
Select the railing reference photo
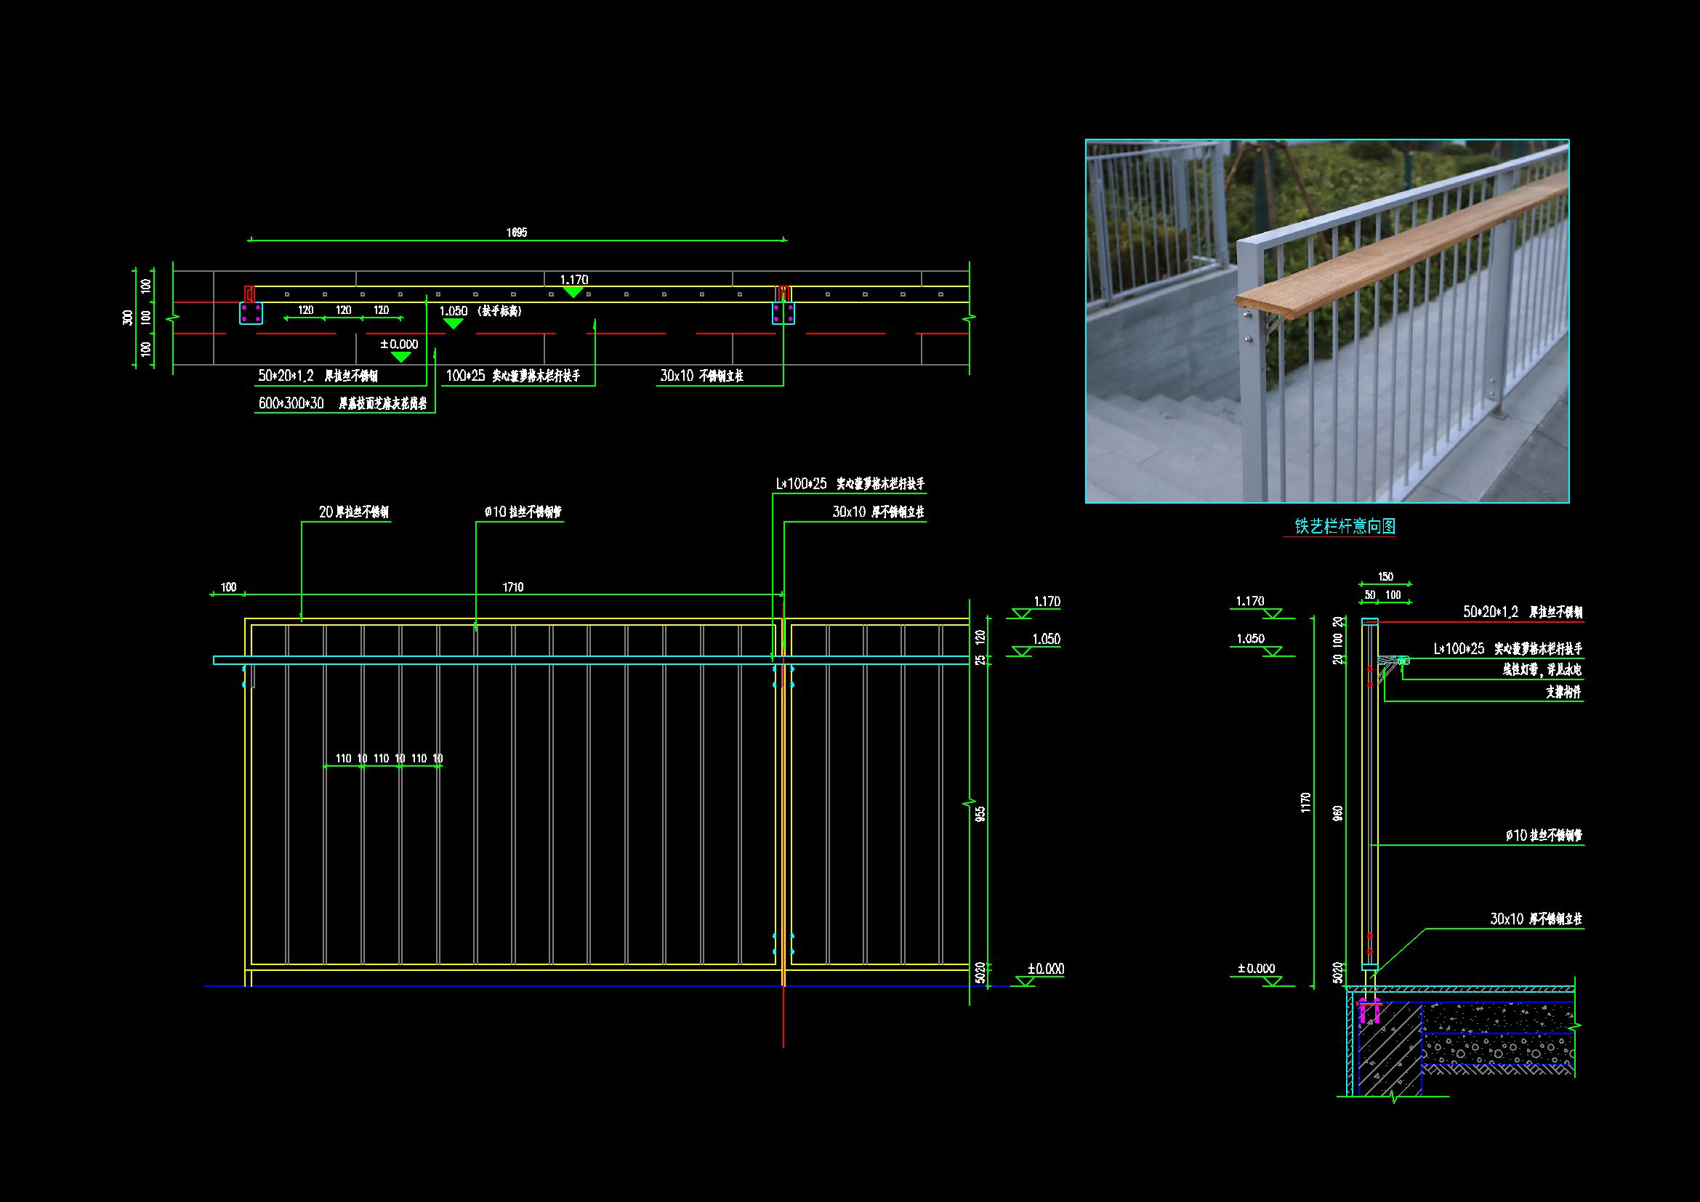click(1327, 321)
